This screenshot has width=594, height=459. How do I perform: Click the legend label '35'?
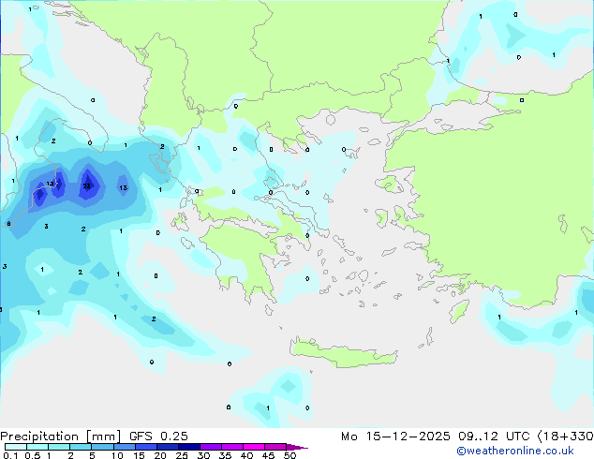tap(225, 455)
